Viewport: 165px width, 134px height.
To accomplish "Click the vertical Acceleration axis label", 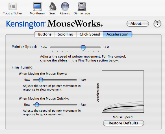I will (x=98, y=93).
